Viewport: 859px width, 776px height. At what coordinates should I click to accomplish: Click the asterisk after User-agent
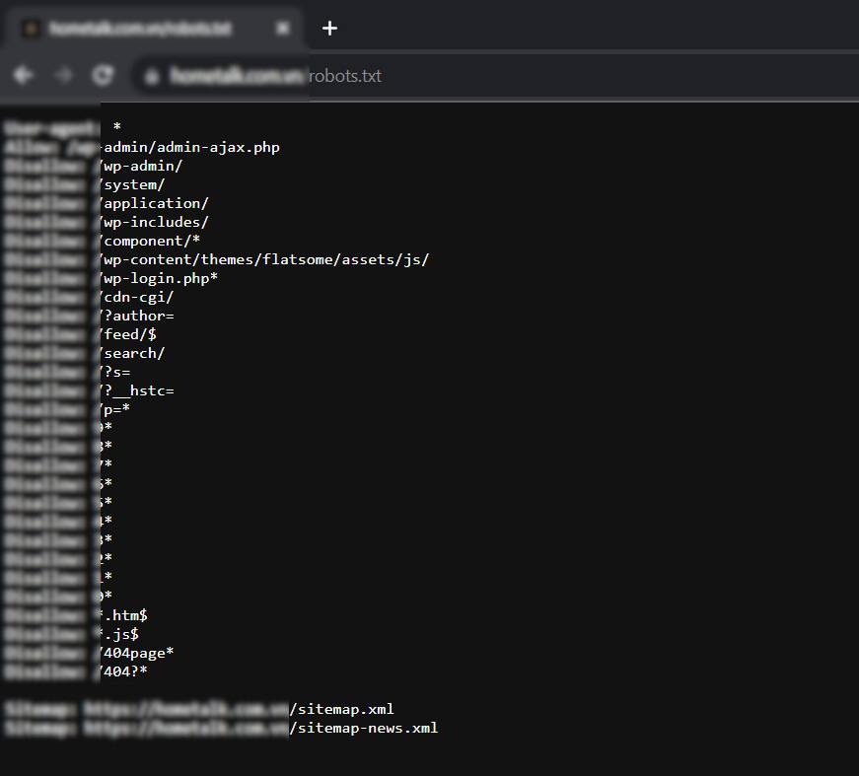point(116,126)
